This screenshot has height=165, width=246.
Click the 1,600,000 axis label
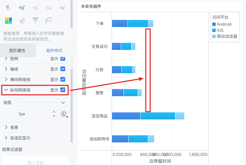pos(198,155)
